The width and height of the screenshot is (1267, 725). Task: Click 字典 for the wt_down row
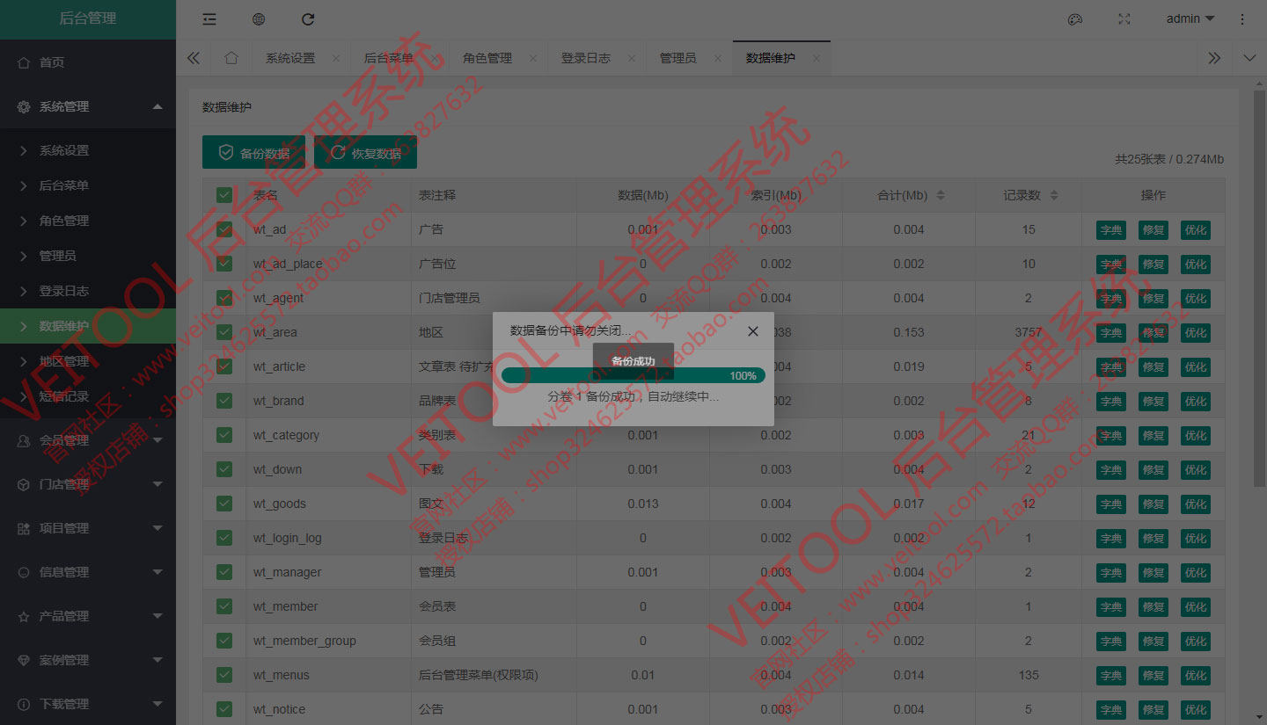1111,470
